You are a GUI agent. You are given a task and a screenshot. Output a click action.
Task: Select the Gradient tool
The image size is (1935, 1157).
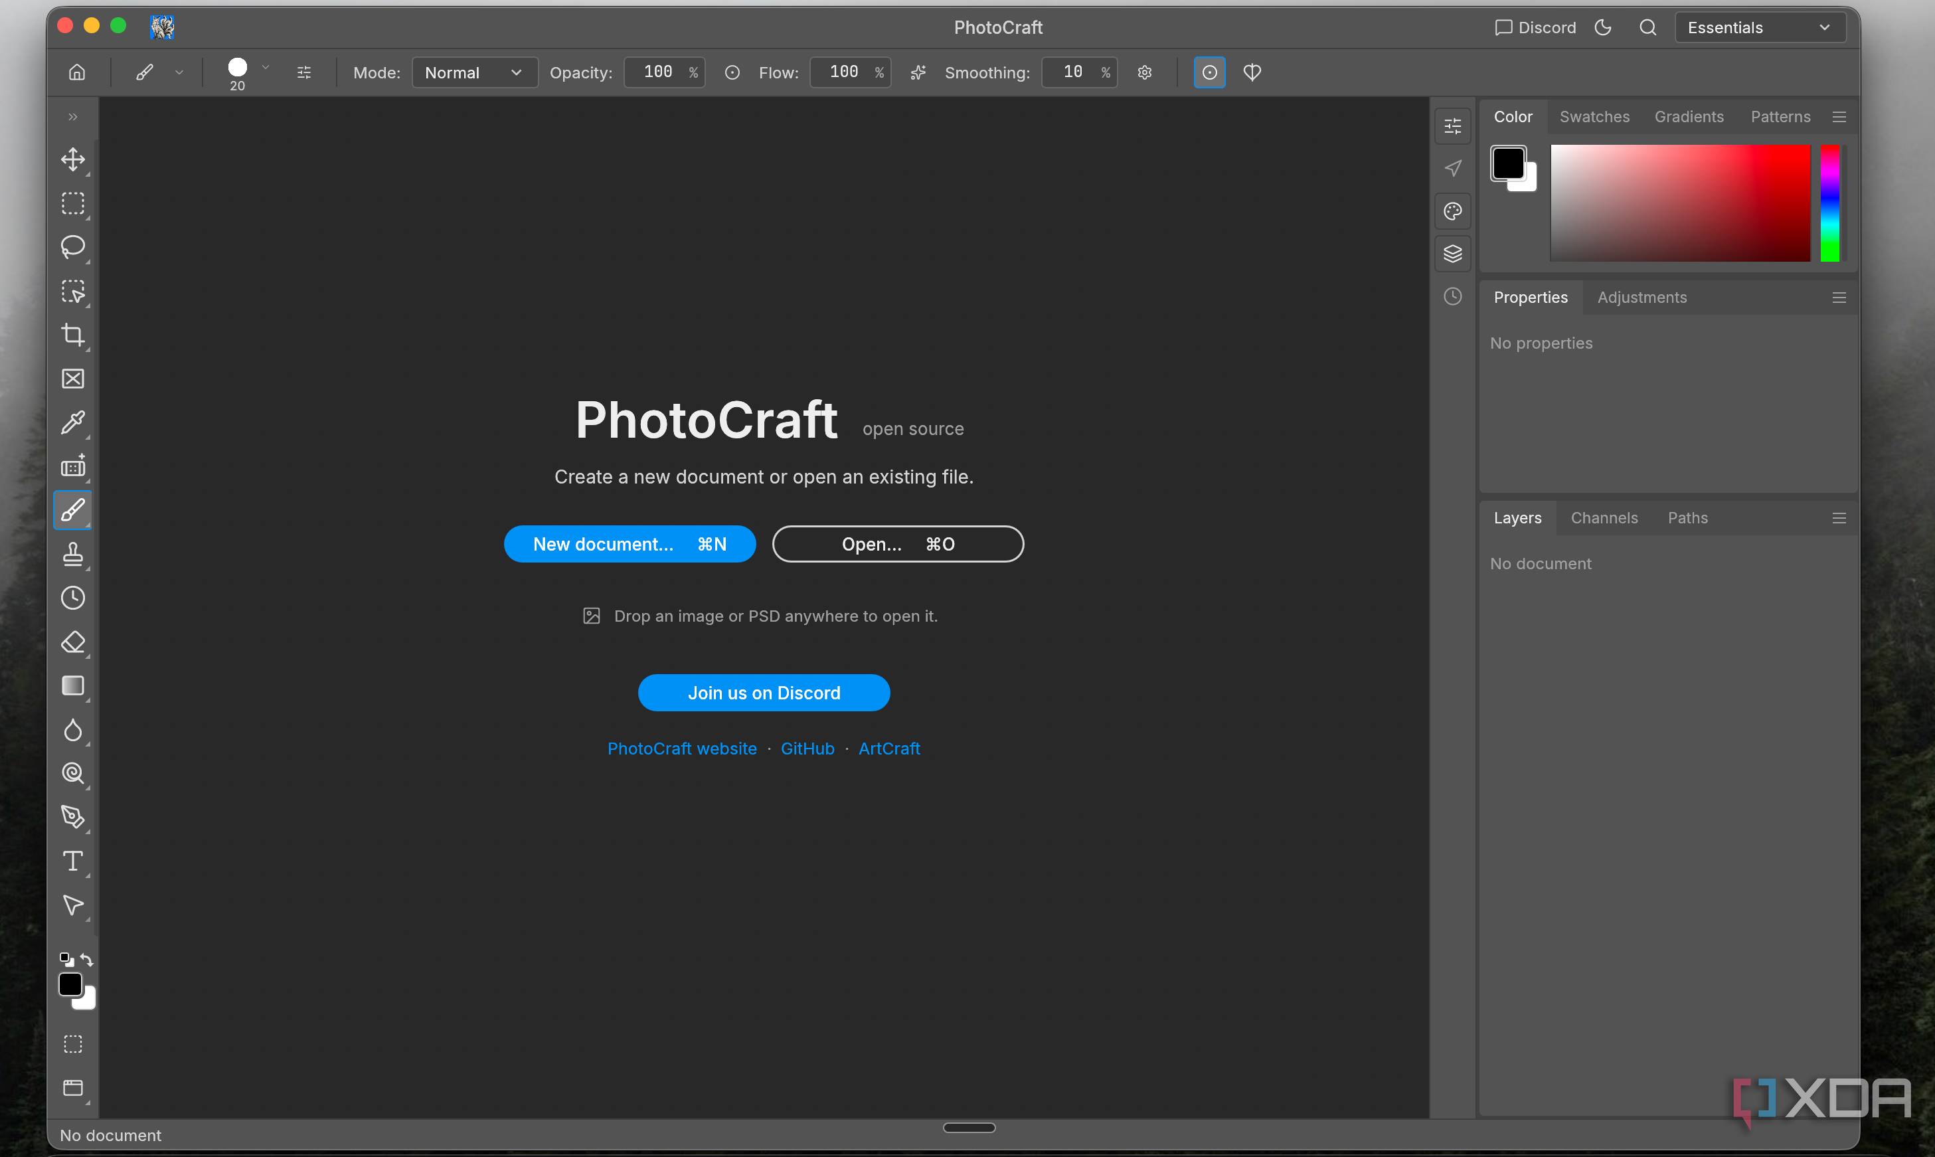pos(73,686)
